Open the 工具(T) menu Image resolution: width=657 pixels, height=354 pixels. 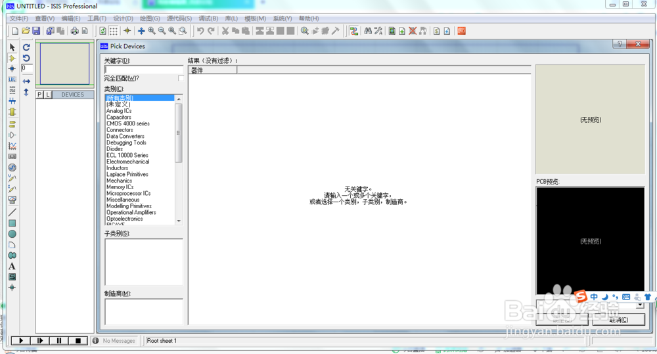tap(97, 18)
